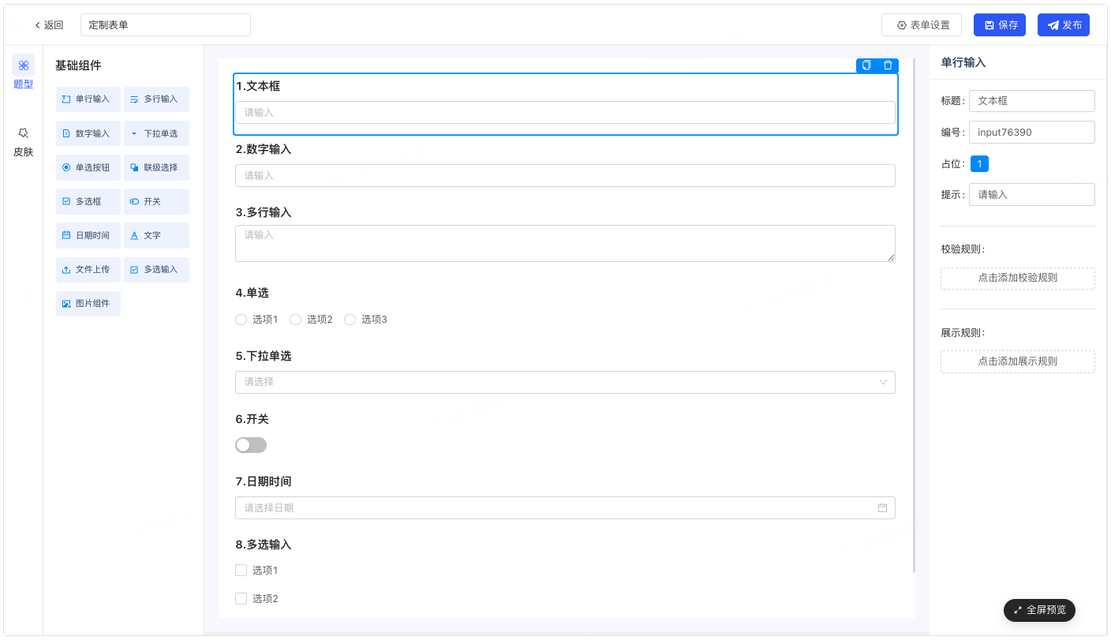Image resolution: width=1111 pixels, height=640 pixels.
Task: Choose the 文件上传 component
Action: coord(88,270)
